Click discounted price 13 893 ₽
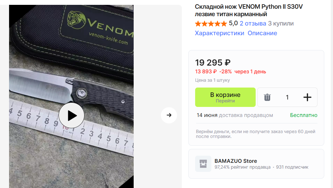The width and height of the screenshot is (333, 188). (206, 72)
